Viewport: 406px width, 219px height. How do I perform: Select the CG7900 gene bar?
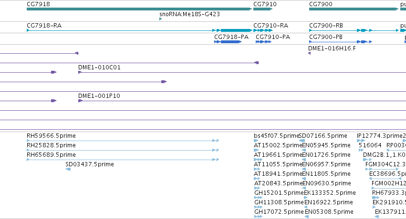[x=354, y=9]
